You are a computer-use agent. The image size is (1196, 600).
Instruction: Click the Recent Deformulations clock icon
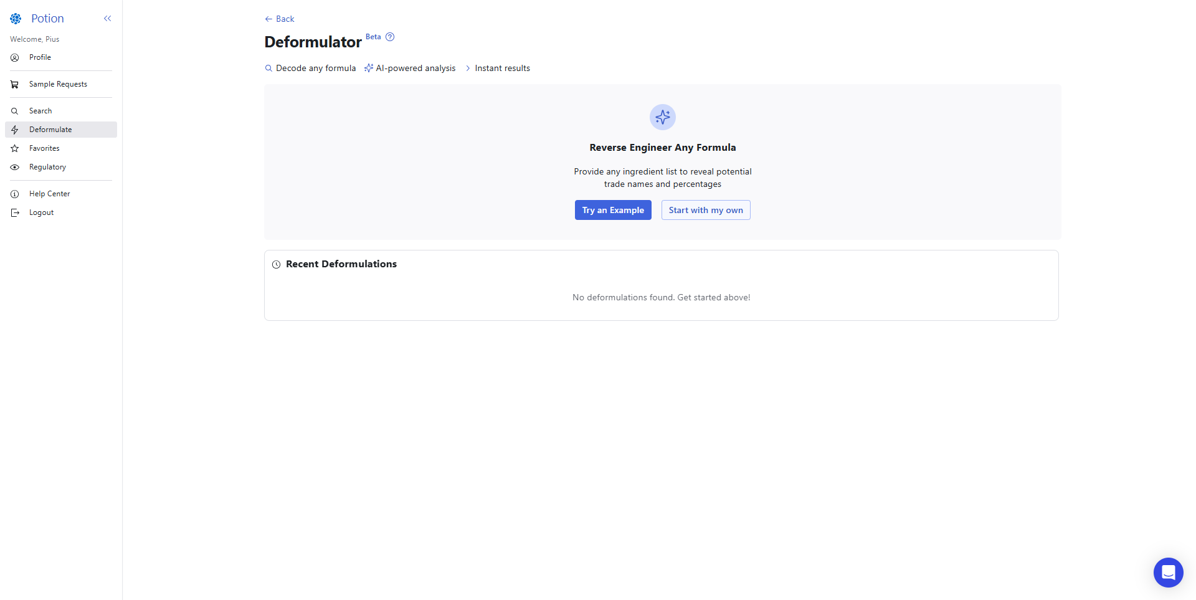coord(276,264)
